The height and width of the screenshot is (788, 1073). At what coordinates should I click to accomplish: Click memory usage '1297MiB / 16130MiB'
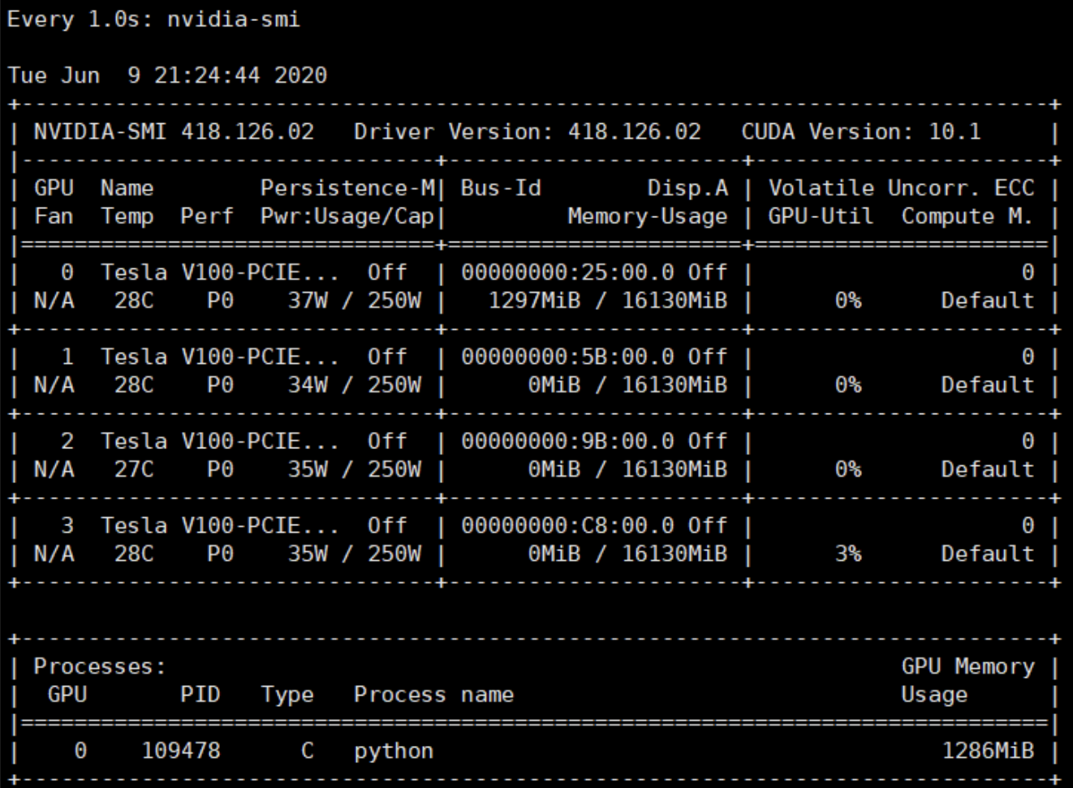tap(608, 301)
